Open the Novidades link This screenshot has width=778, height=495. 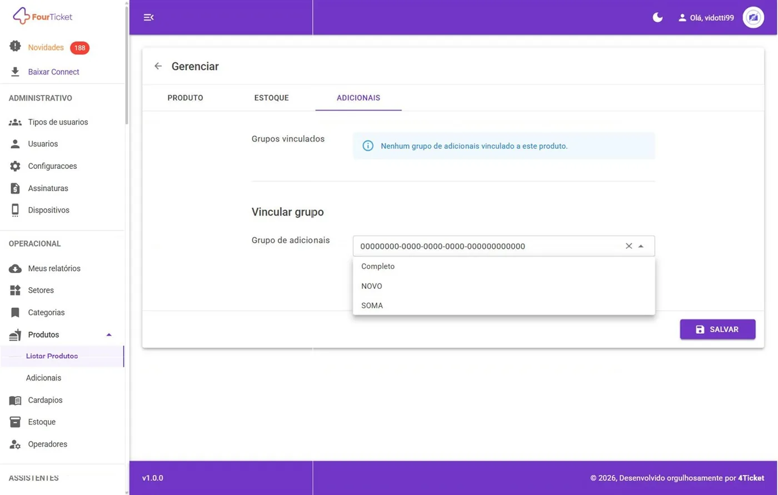coord(46,48)
